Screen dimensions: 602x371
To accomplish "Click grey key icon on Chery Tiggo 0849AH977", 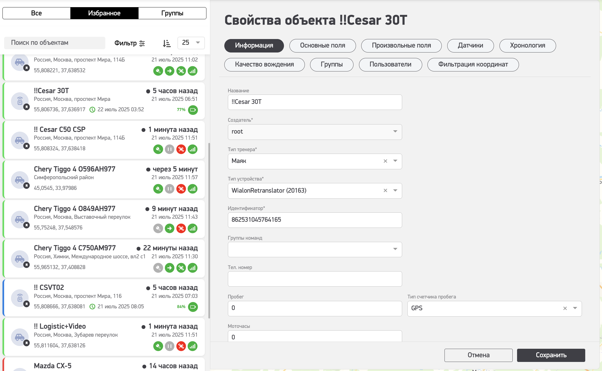I will pos(158,228).
